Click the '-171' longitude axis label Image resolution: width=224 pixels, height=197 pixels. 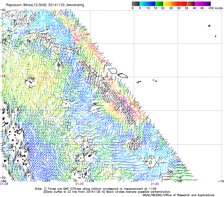pyautogui.click(x=134, y=181)
